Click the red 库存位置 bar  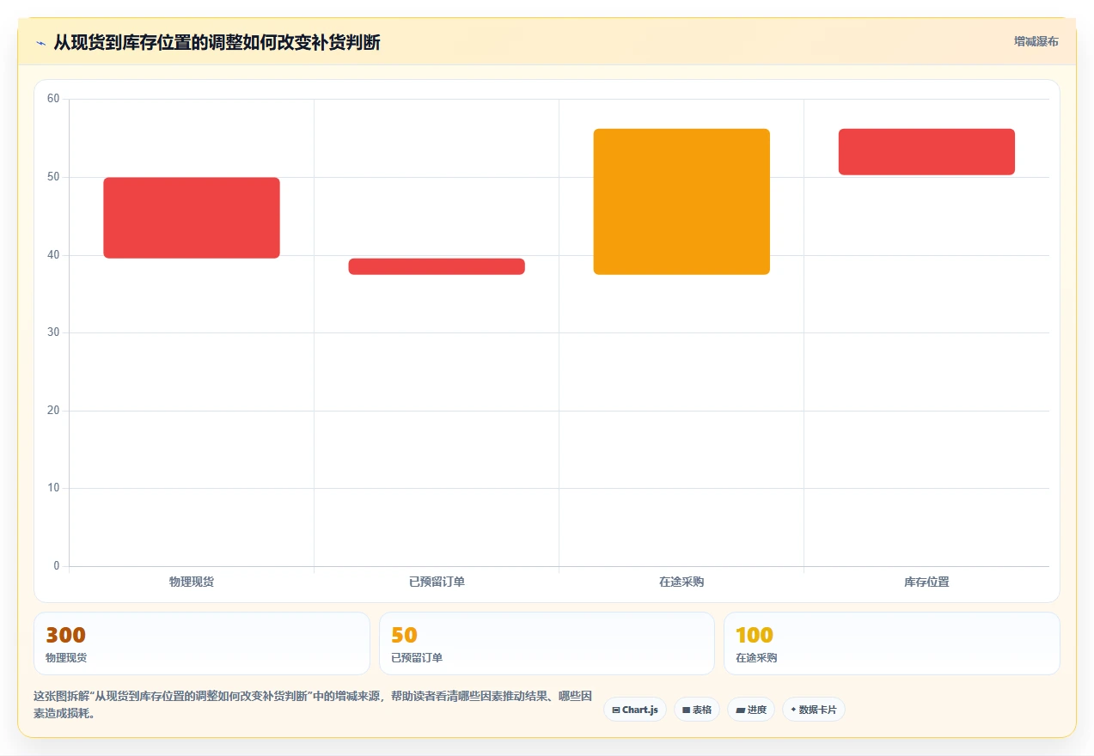click(x=926, y=152)
